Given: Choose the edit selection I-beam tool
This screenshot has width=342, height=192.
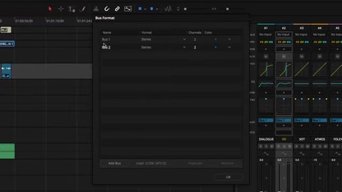Looking at the screenshot, I should coord(72,9).
